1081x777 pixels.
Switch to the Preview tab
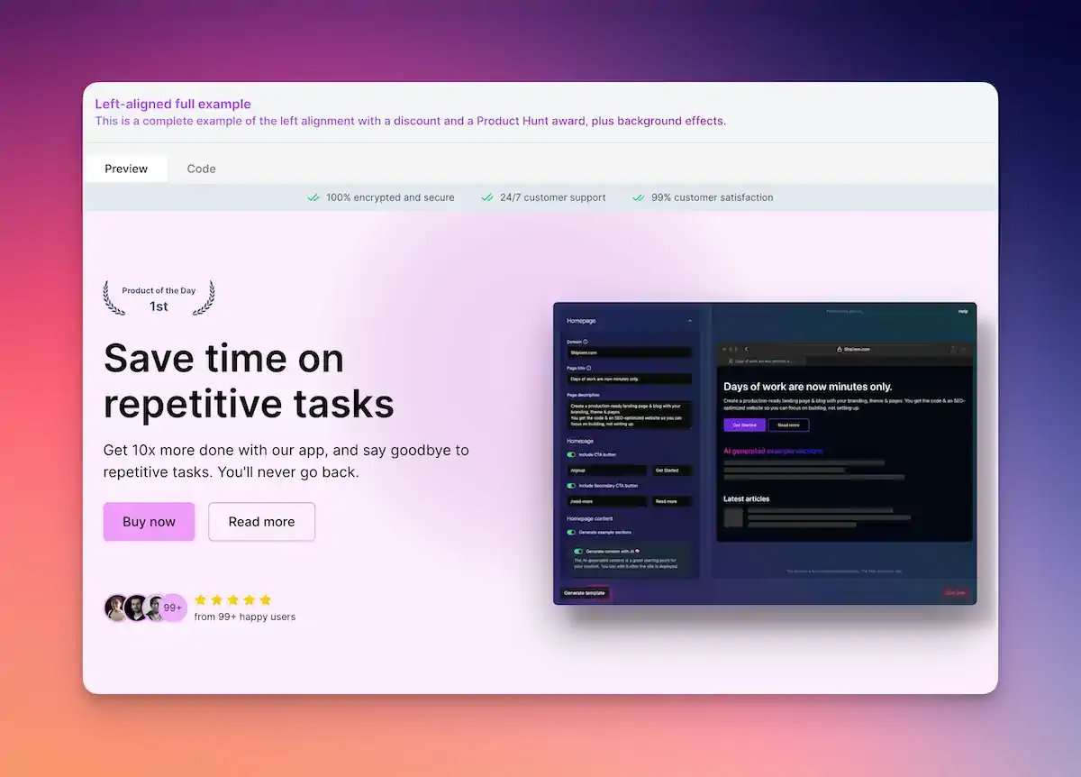(125, 169)
